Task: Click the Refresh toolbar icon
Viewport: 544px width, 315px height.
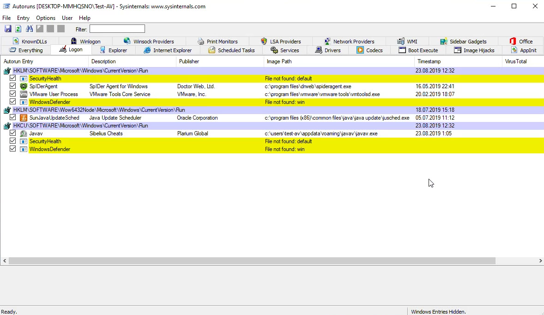Action: point(18,29)
